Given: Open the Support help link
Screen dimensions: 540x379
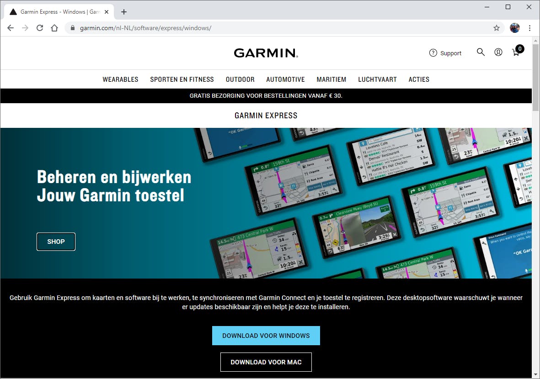Looking at the screenshot, I should [445, 53].
